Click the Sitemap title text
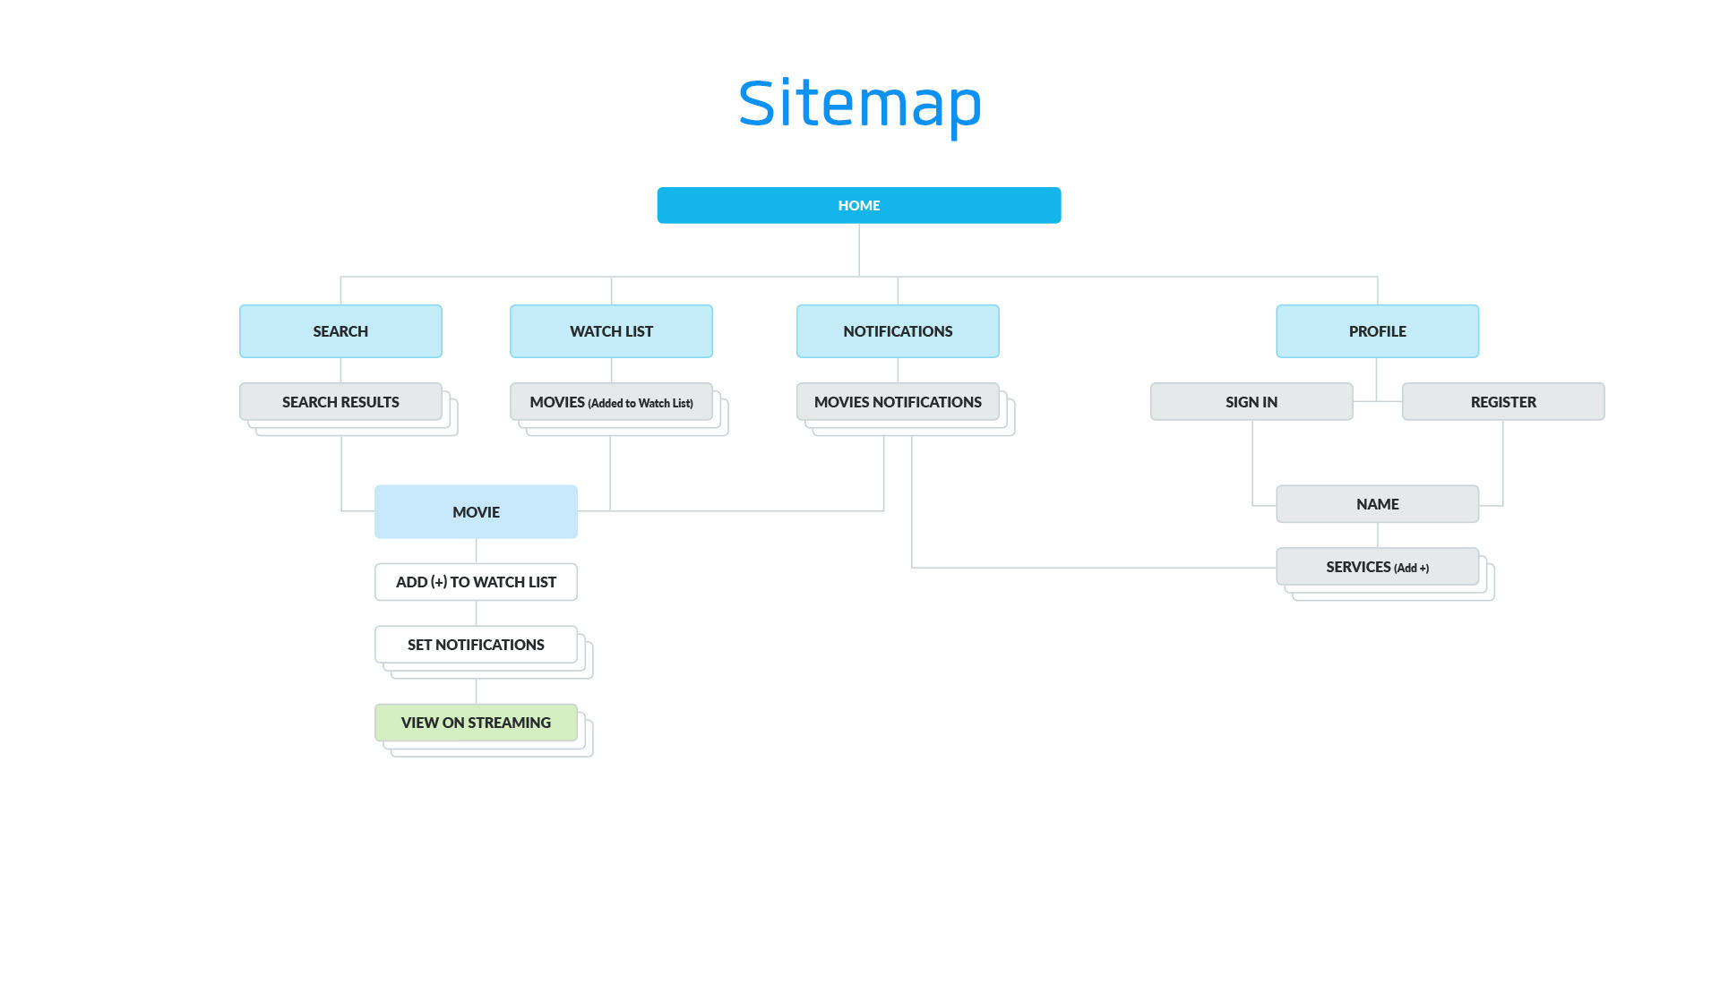 click(x=859, y=103)
